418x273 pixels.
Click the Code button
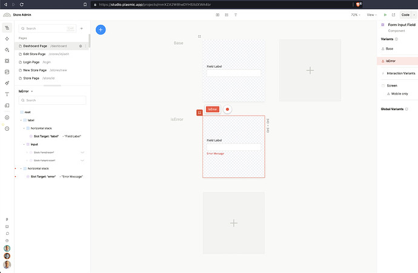click(x=405, y=15)
